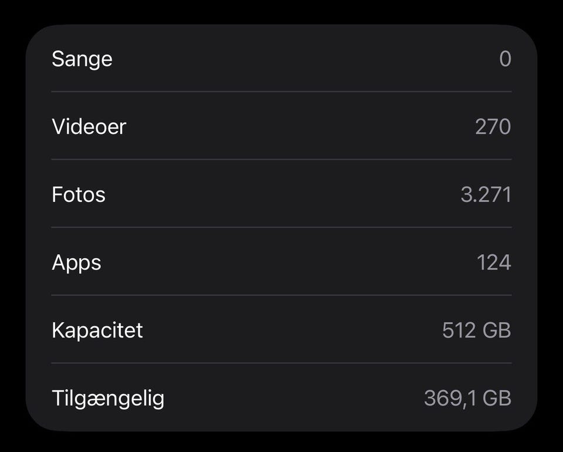The height and width of the screenshot is (452, 563).
Task: Select the Fotos count 3.271
Action: (x=486, y=194)
